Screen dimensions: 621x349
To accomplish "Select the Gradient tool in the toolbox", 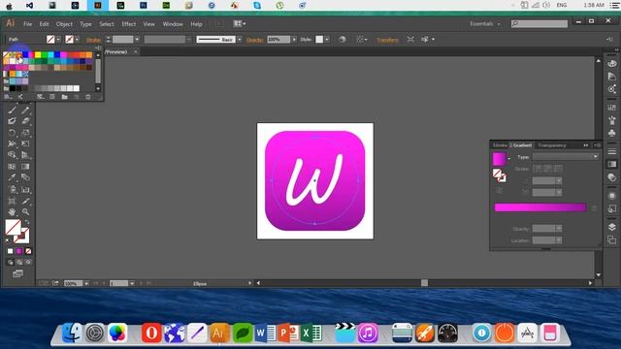I will [x=25, y=167].
